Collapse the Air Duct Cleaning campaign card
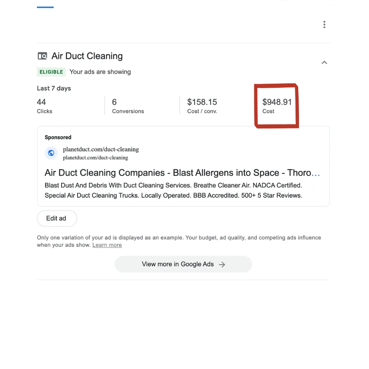369x369 pixels. pyautogui.click(x=324, y=63)
